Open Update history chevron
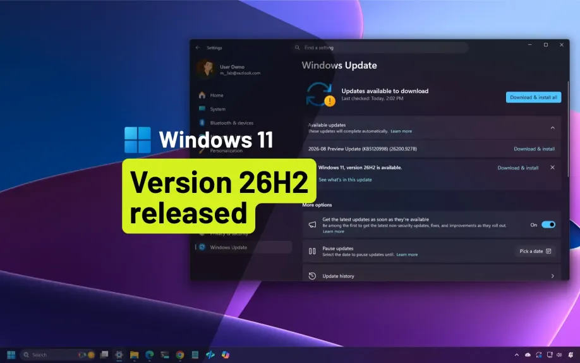The height and width of the screenshot is (363, 580). pos(553,276)
